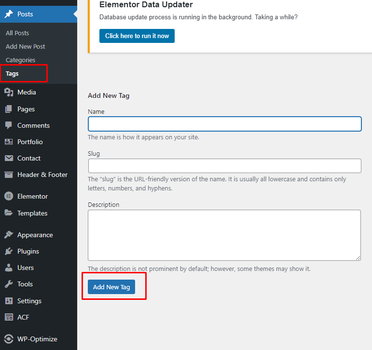The height and width of the screenshot is (350, 372).
Task: Click the Comments speech bubble icon
Action: click(x=9, y=125)
